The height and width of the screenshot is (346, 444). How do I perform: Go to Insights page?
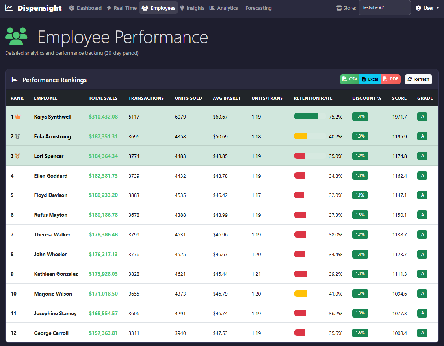click(192, 8)
